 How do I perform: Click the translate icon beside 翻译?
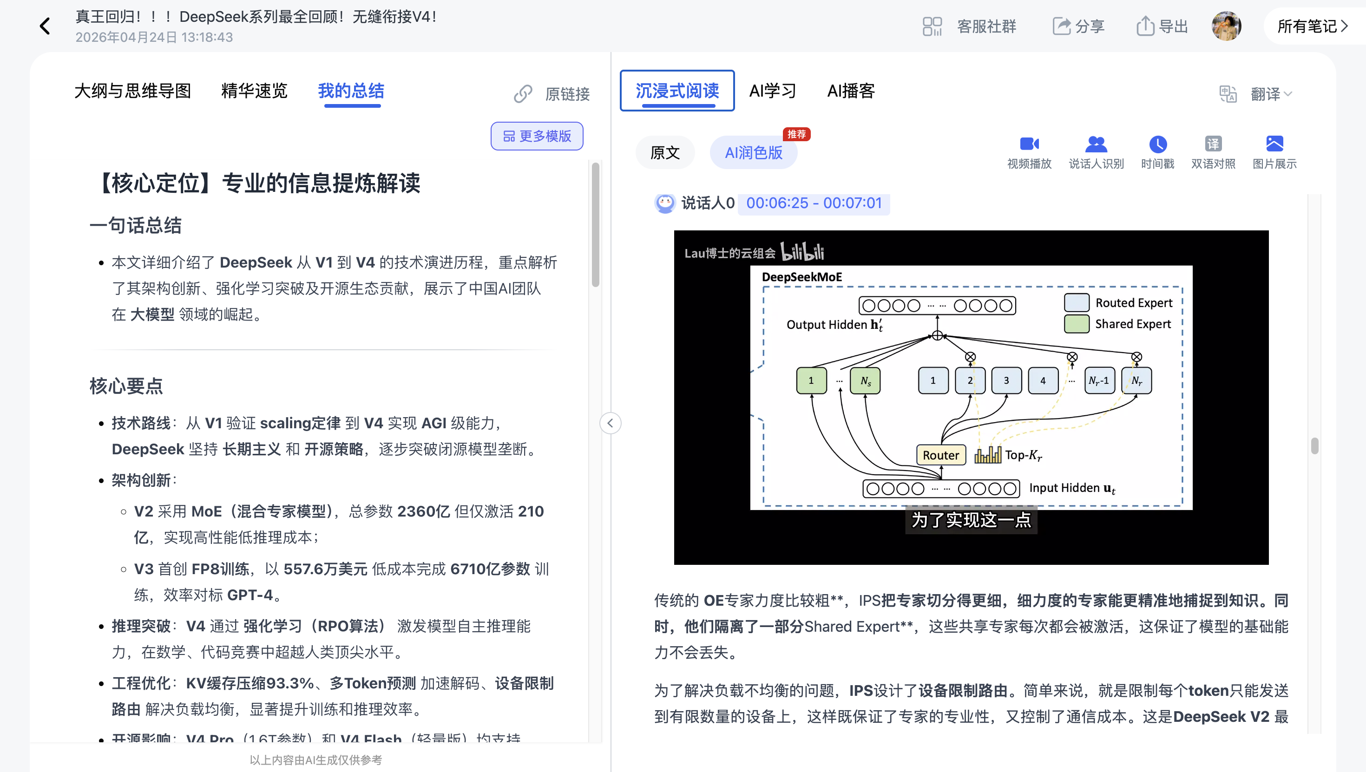[x=1228, y=94]
